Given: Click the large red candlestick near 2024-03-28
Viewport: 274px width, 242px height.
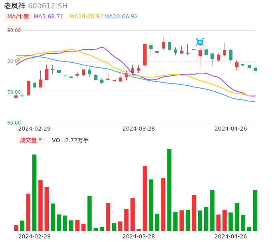Looking at the screenshot, I should pyautogui.click(x=145, y=55).
